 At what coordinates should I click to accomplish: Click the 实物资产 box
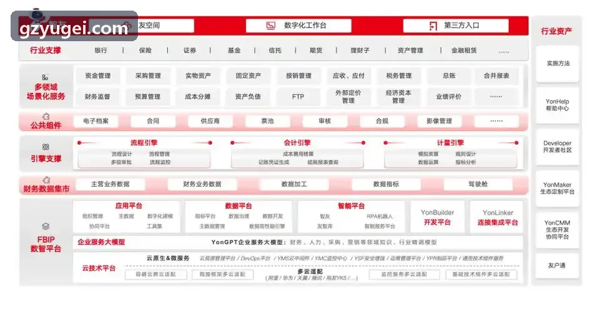(198, 76)
